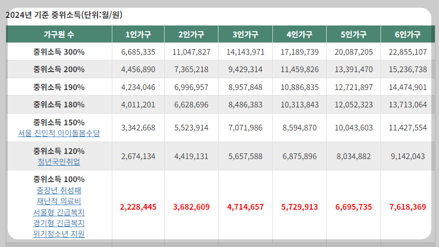Select the 중위소득 300% row label
Screen dimensions: 439x247
coord(59,52)
